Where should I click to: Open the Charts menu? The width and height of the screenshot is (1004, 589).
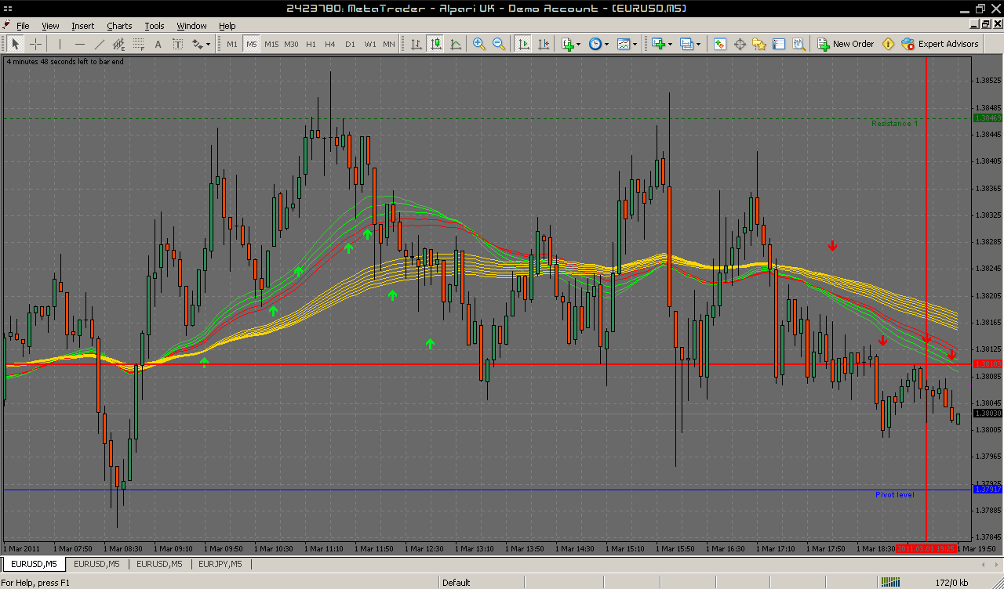pos(119,26)
